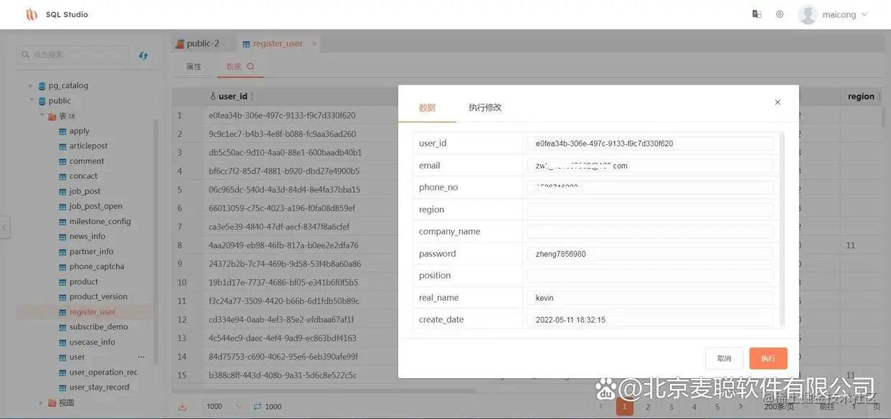Image resolution: width=891 pixels, height=419 pixels.
Task: Click the usecase_info table icon
Action: 62,342
